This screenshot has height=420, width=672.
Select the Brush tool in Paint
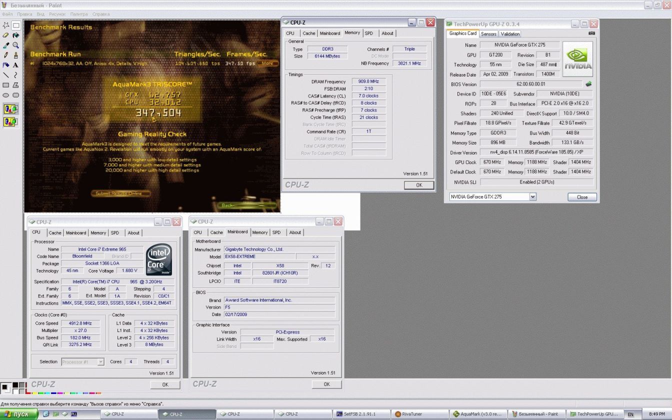tap(16, 55)
